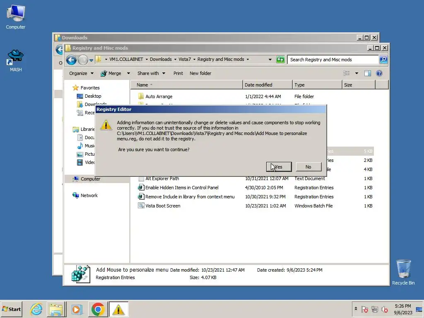424x318 pixels.
Task: Open the Recycle Bin desktop icon
Action: (x=403, y=272)
